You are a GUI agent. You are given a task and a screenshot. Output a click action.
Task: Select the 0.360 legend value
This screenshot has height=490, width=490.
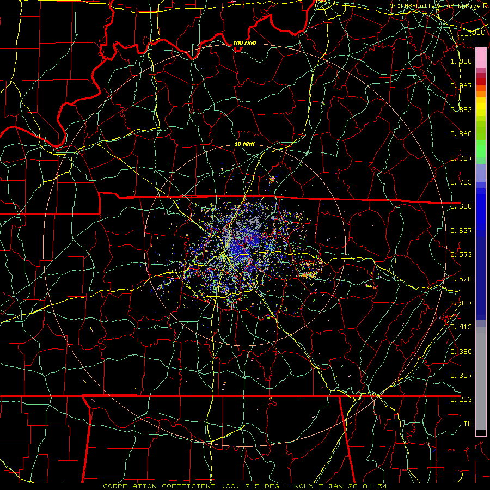(461, 351)
